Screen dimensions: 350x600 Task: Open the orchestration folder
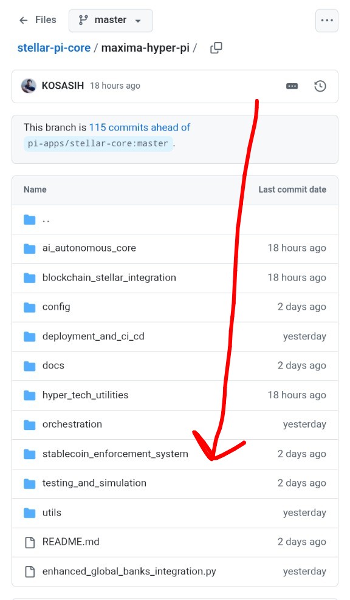pos(72,424)
